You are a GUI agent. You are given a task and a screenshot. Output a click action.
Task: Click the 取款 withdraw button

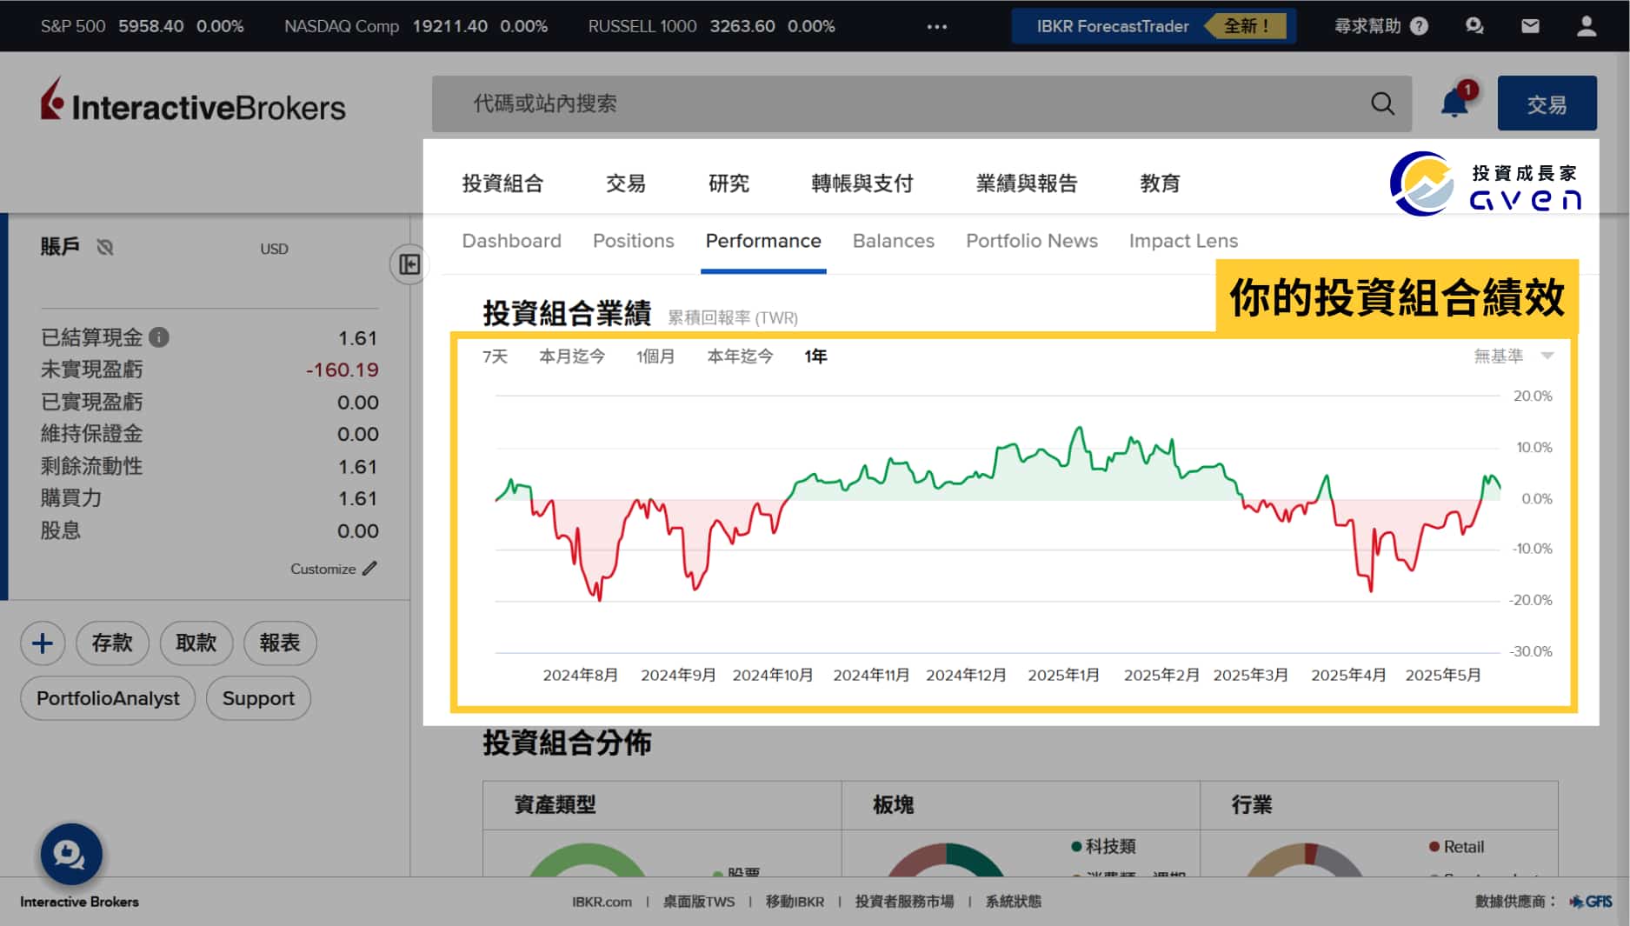point(196,643)
